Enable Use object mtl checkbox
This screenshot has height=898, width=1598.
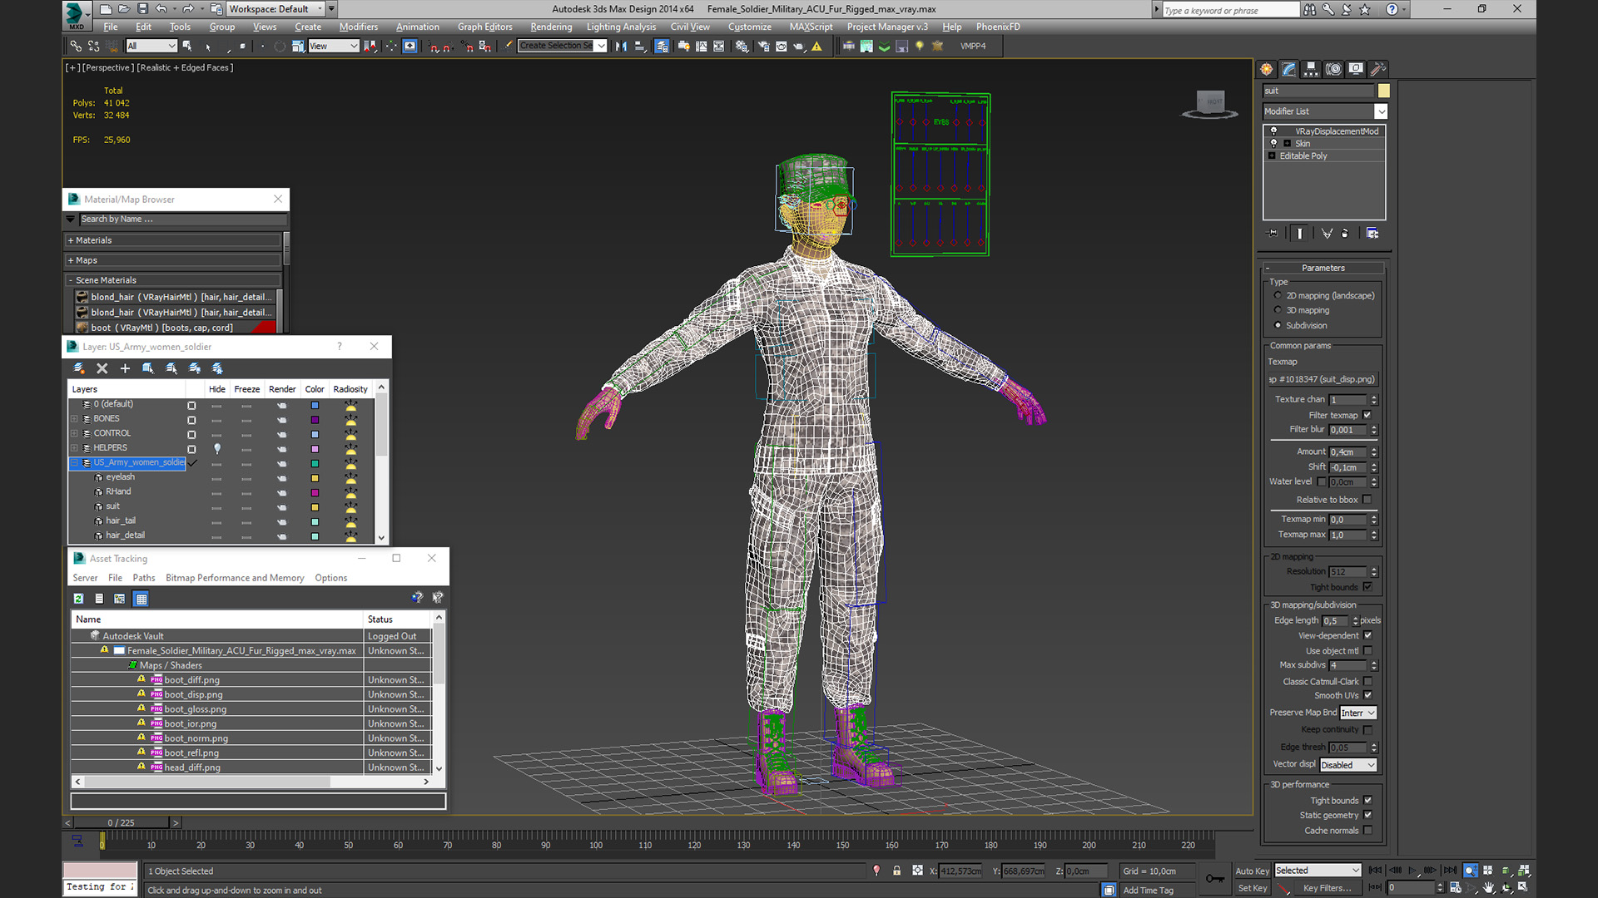click(x=1367, y=651)
